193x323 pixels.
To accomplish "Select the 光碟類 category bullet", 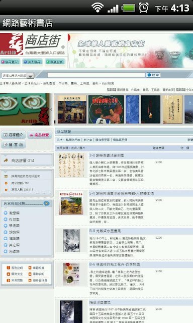I will pyautogui.click(x=6, y=251).
